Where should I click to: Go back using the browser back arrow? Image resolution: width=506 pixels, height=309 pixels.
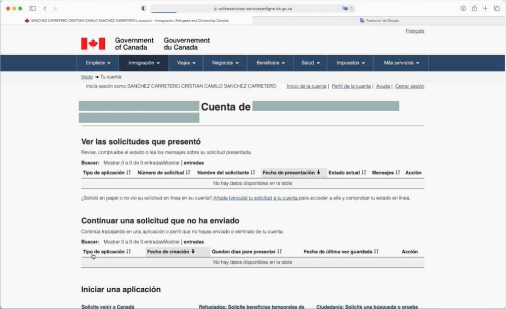pos(45,8)
